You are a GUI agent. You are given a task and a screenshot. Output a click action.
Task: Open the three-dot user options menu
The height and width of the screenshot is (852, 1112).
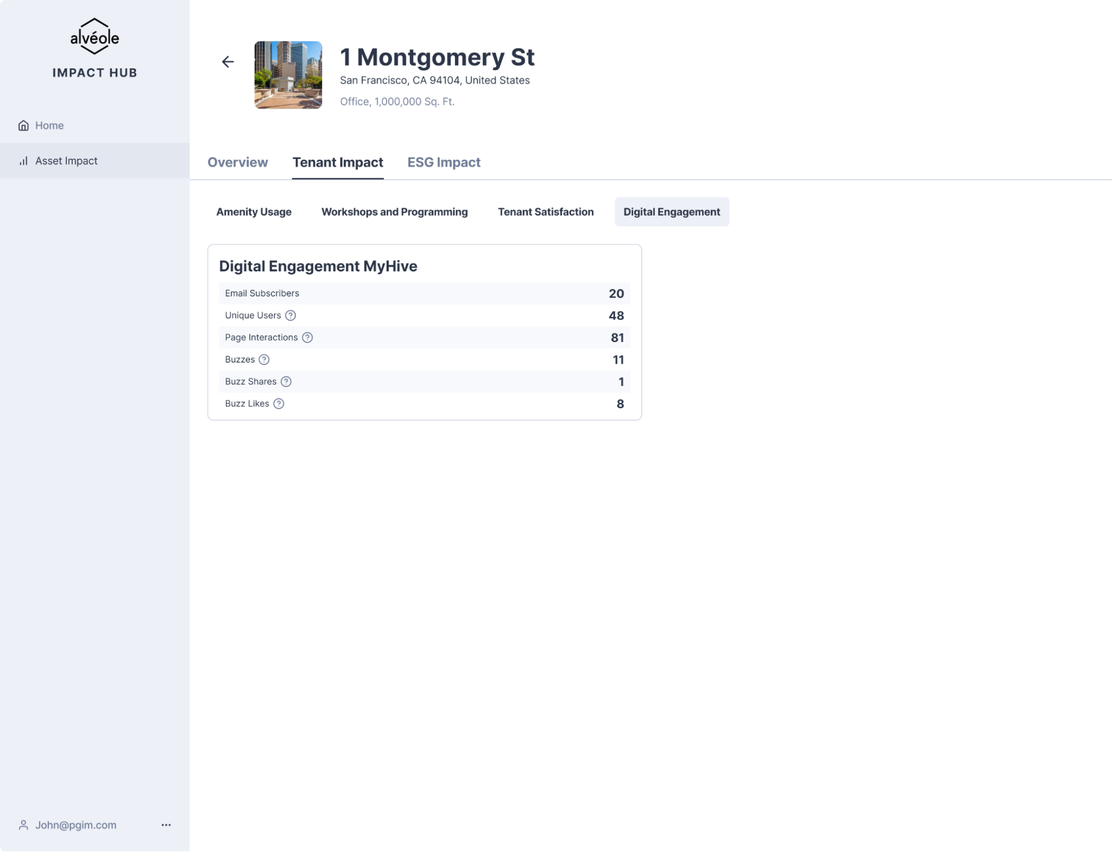point(166,825)
